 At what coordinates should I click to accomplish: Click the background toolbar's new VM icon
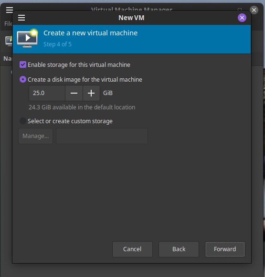pos(9,41)
